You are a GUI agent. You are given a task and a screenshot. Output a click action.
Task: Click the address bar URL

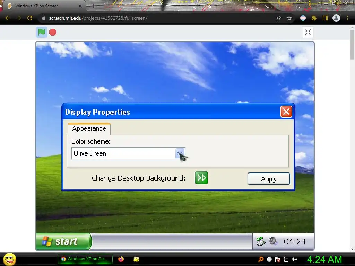tap(98, 18)
